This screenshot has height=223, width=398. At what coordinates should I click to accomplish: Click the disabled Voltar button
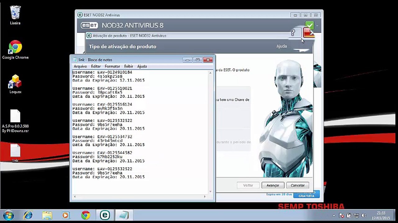[x=248, y=185]
